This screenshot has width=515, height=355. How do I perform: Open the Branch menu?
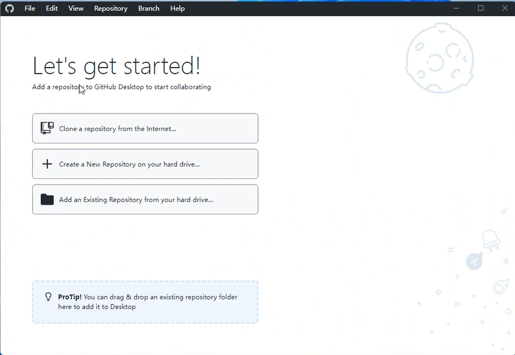[149, 8]
